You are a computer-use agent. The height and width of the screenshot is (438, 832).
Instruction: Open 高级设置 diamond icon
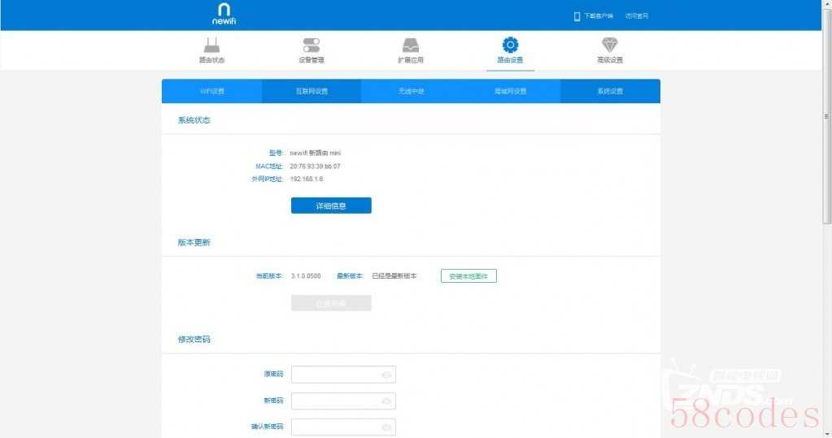pyautogui.click(x=609, y=46)
